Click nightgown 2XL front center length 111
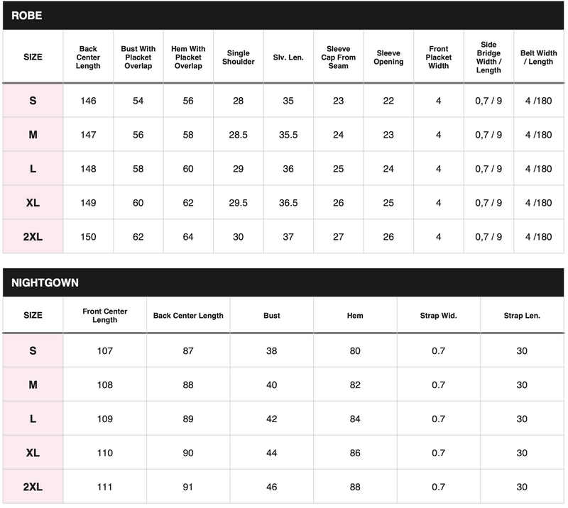 pos(104,487)
